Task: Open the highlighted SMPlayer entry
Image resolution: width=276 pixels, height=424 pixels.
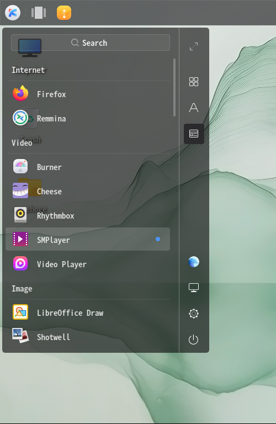Action: (88, 239)
